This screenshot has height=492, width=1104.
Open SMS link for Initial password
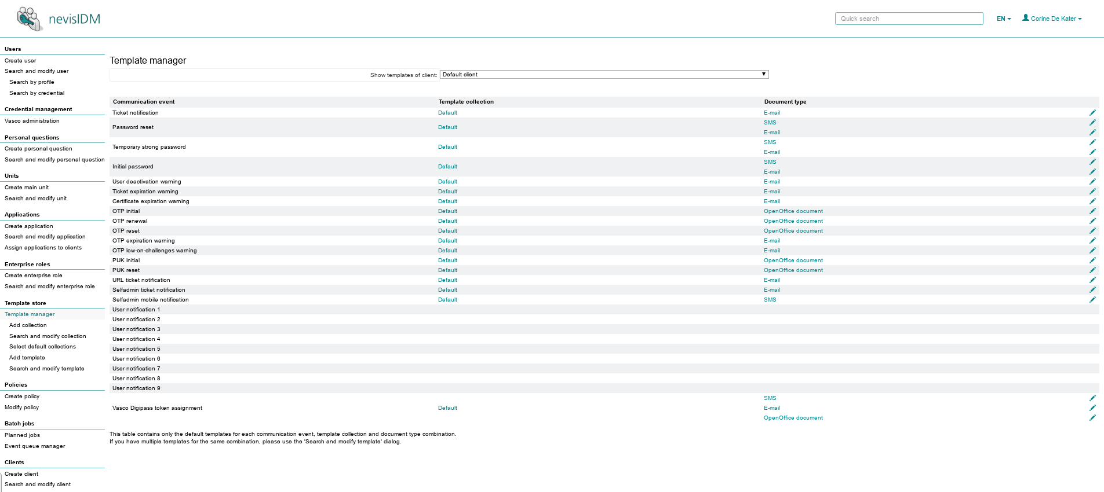tap(770, 162)
